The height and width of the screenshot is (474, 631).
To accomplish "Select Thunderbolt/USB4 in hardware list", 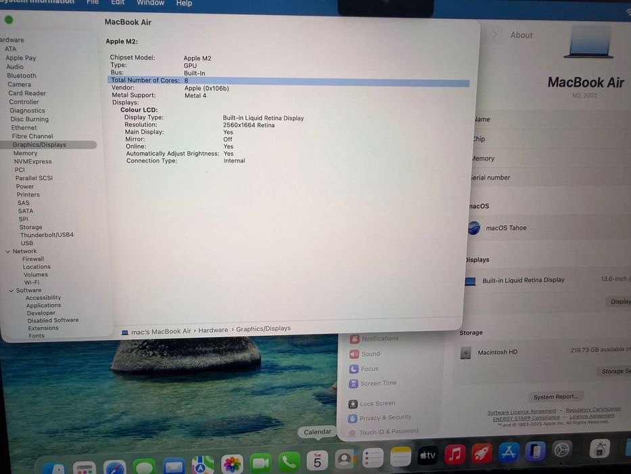I will click(47, 234).
